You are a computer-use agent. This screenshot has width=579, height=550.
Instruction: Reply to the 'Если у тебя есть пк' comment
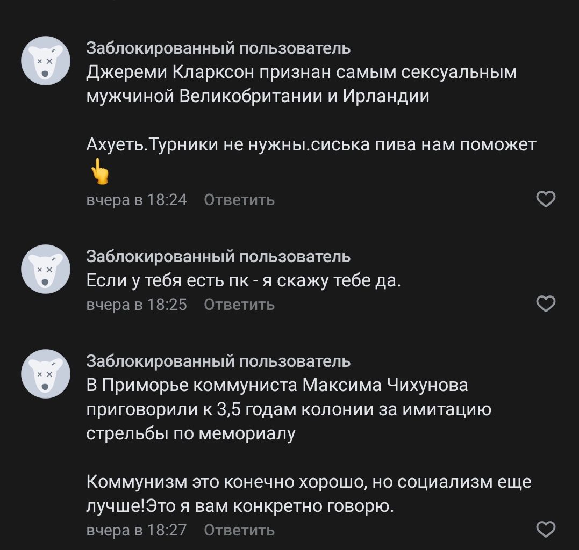(239, 305)
